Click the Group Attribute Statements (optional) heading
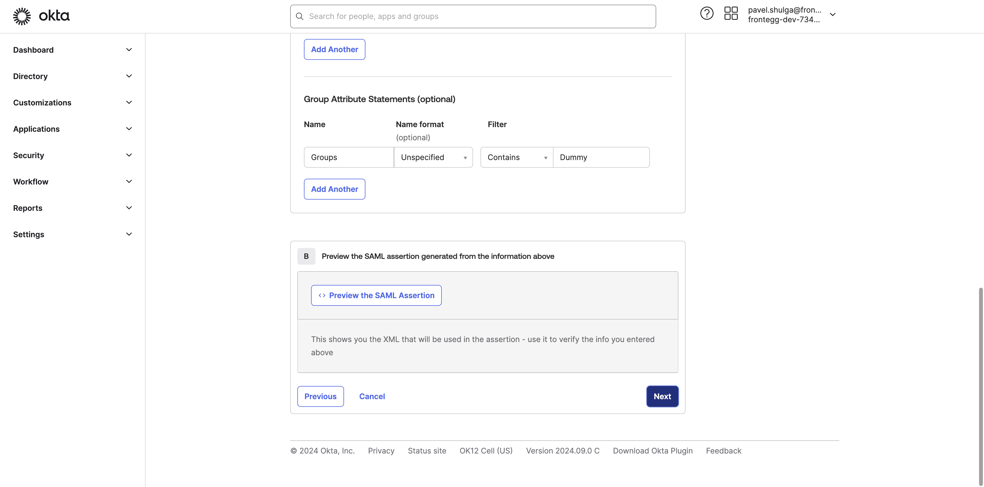 (x=379, y=99)
